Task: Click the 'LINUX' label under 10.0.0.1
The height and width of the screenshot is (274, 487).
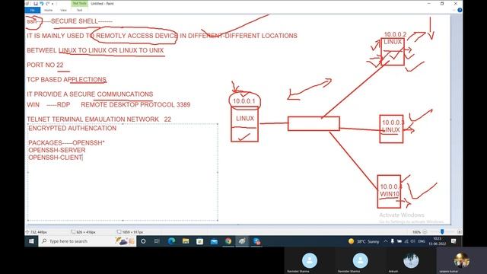Action: click(x=245, y=119)
